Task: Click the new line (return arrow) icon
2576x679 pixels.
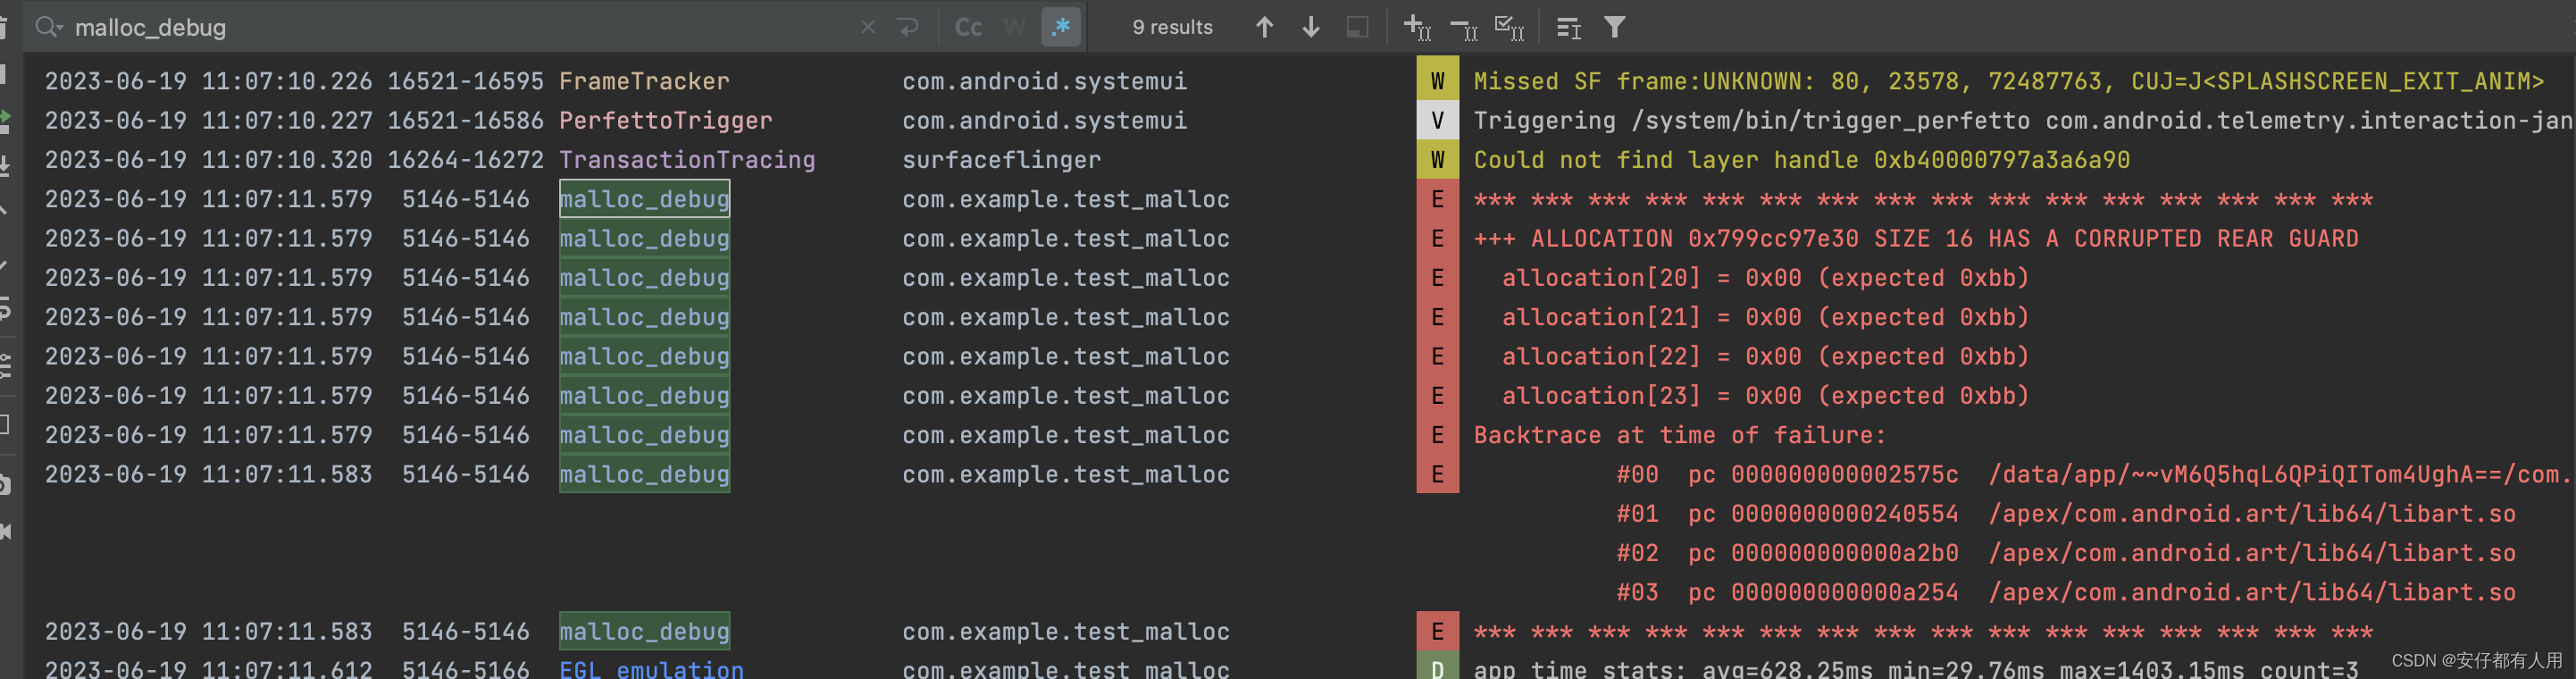Action: click(908, 27)
